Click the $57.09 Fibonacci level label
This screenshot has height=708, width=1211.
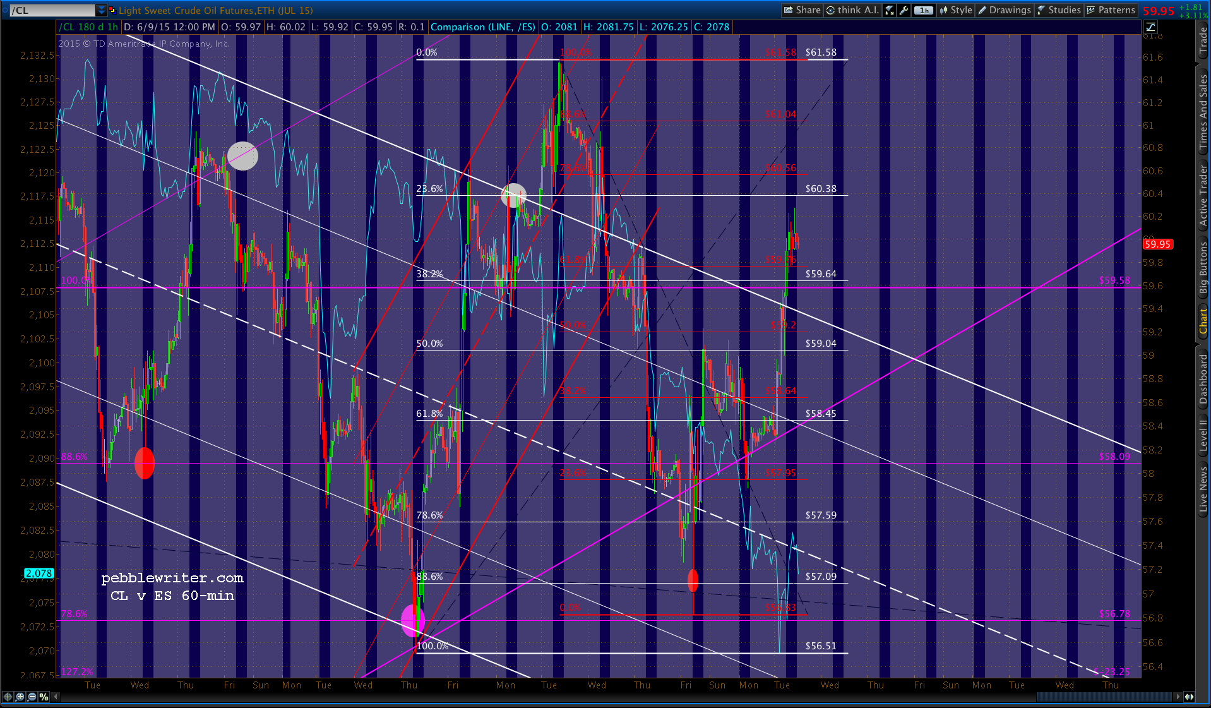[x=821, y=577]
